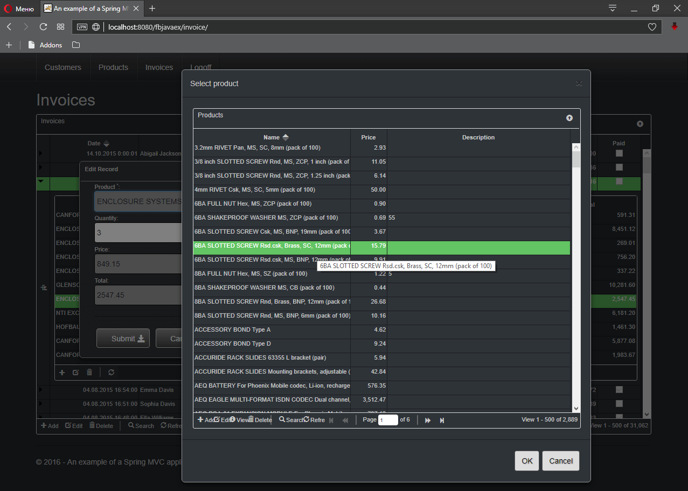688x491 pixels.
Task: Open Opera speed dial grid icon
Action: point(60,27)
